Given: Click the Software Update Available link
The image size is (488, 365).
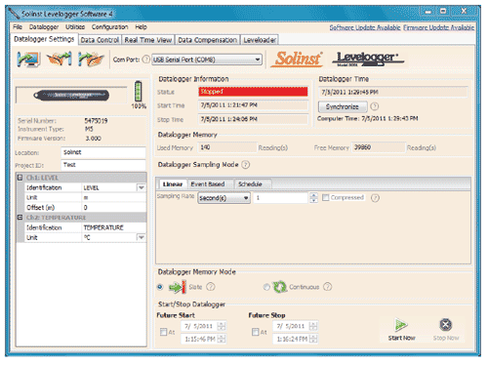Looking at the screenshot, I should (365, 27).
